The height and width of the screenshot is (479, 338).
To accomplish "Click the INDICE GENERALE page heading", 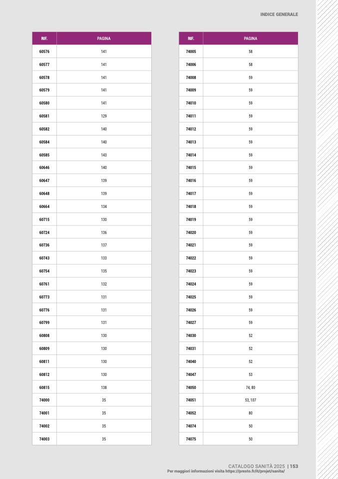I will pos(279,14).
